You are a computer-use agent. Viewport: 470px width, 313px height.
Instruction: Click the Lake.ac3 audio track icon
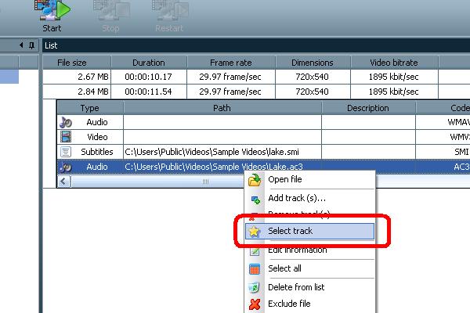point(66,167)
